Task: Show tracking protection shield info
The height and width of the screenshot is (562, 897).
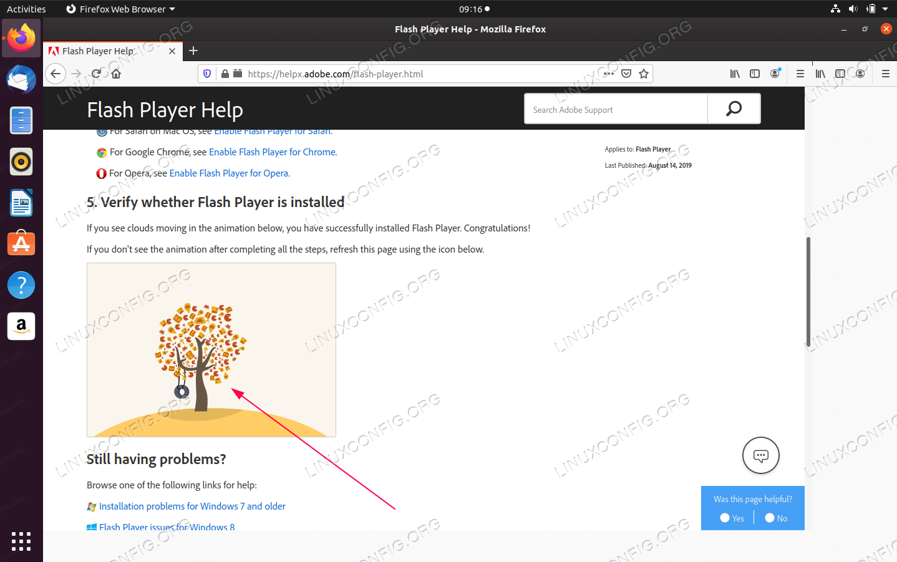Action: tap(208, 74)
